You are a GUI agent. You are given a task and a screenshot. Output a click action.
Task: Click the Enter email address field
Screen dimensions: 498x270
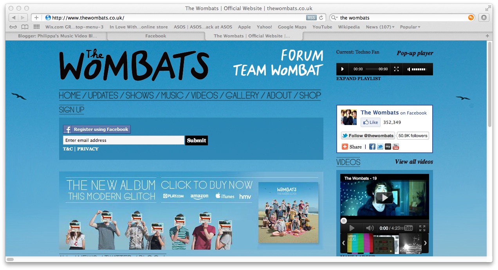pyautogui.click(x=123, y=140)
